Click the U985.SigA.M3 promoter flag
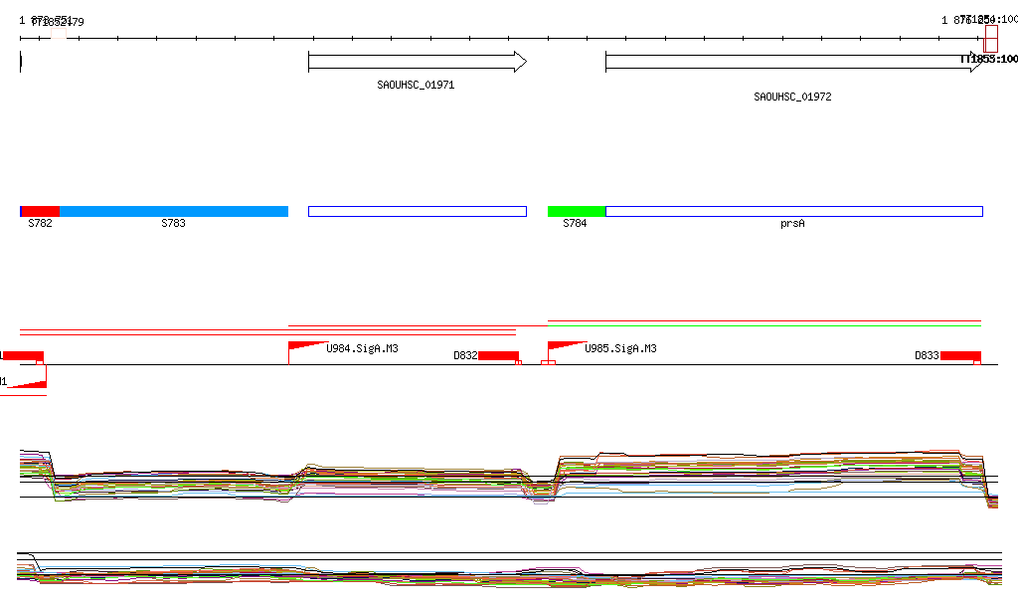1018x608 pixels. click(x=567, y=346)
